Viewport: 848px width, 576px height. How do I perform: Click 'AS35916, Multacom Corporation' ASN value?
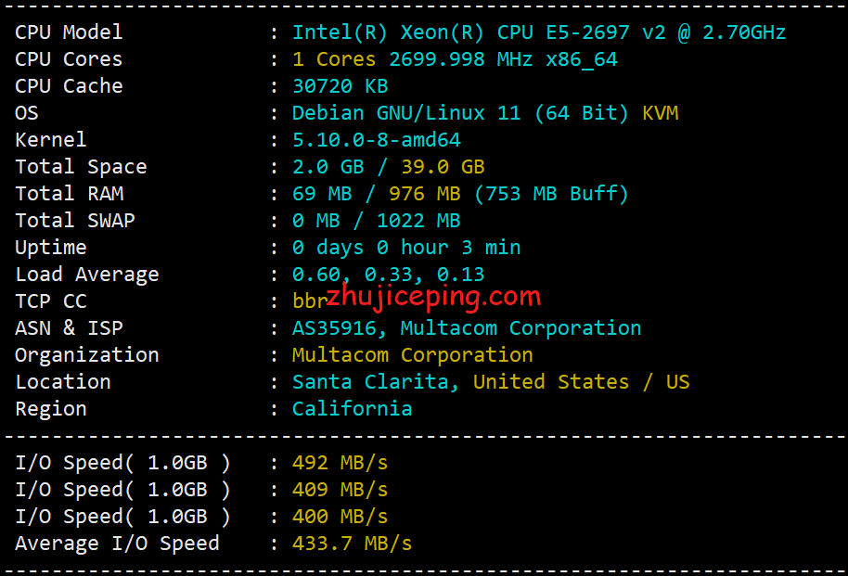tap(467, 329)
